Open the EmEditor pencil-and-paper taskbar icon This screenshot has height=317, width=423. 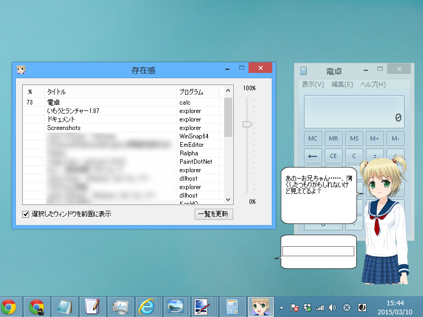(92, 307)
